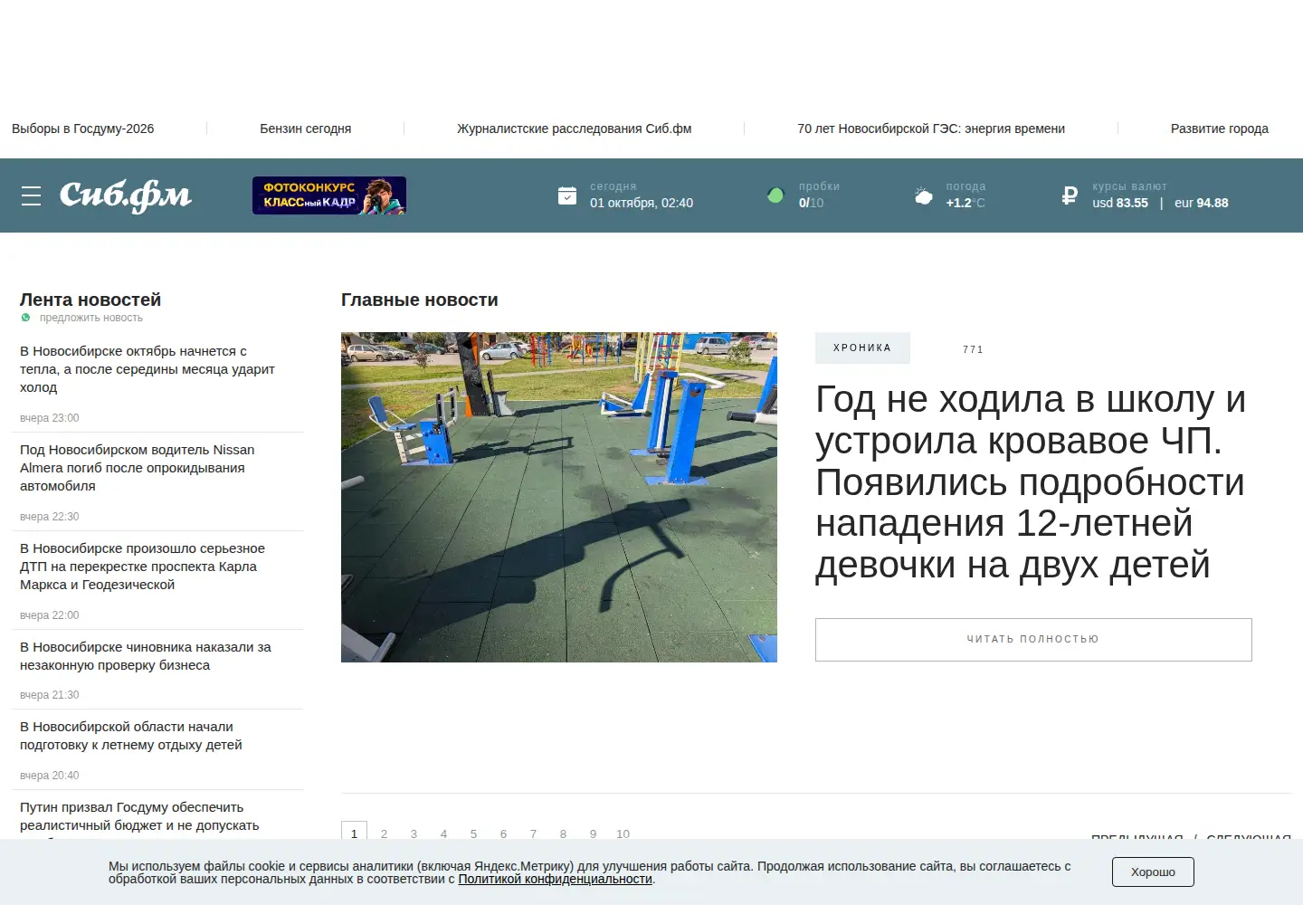Open news about летнему отдыху детей
This screenshot has width=1303, height=905.
click(131, 736)
